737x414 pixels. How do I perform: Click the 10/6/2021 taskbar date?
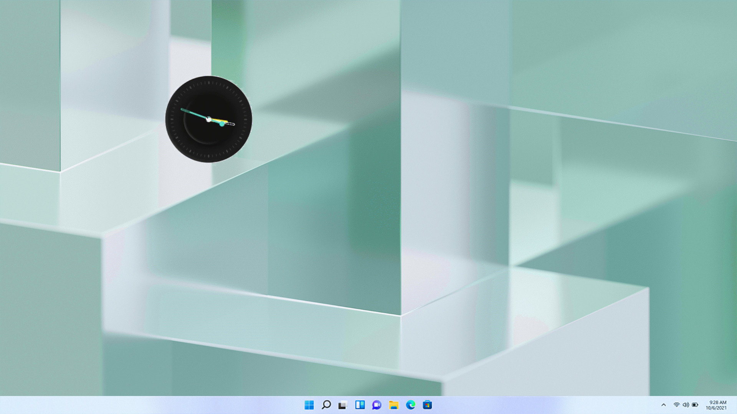pos(716,408)
